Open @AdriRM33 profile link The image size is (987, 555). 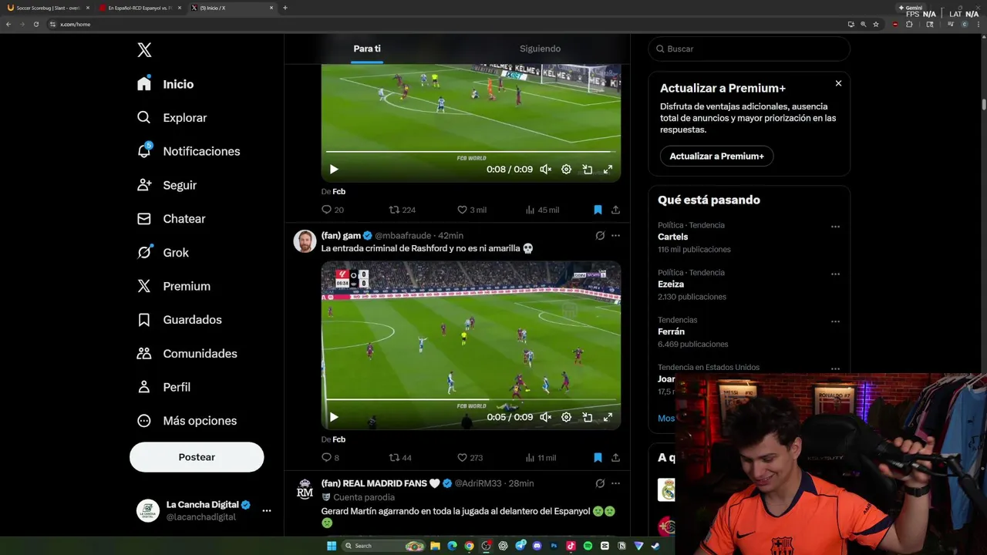pos(478,483)
